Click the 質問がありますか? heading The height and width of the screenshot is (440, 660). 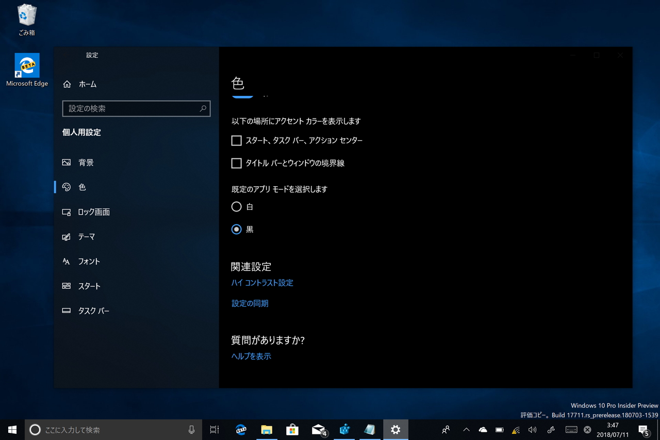[268, 340]
